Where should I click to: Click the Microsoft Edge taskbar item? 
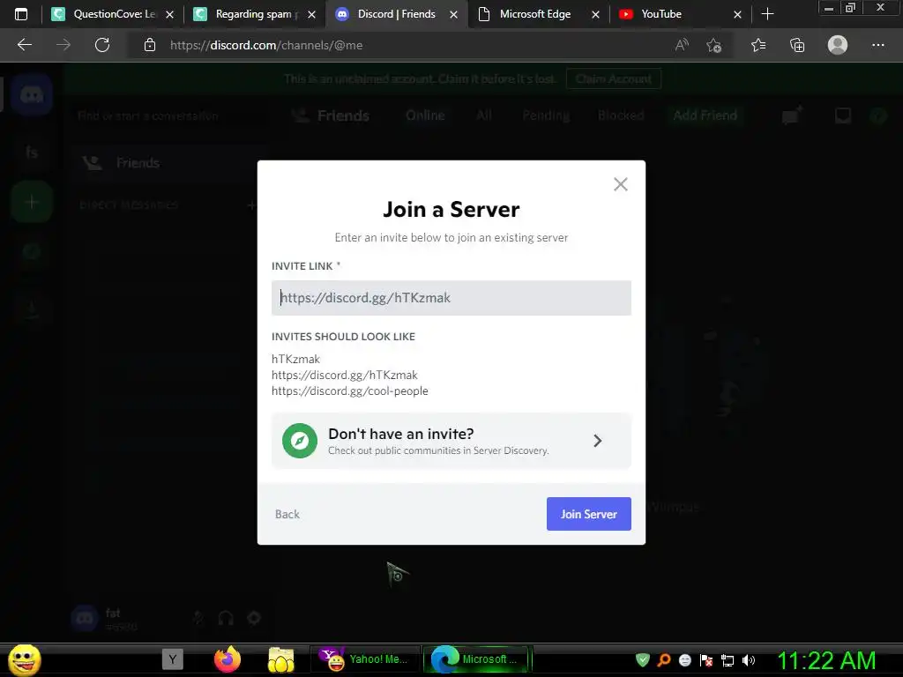tap(475, 659)
